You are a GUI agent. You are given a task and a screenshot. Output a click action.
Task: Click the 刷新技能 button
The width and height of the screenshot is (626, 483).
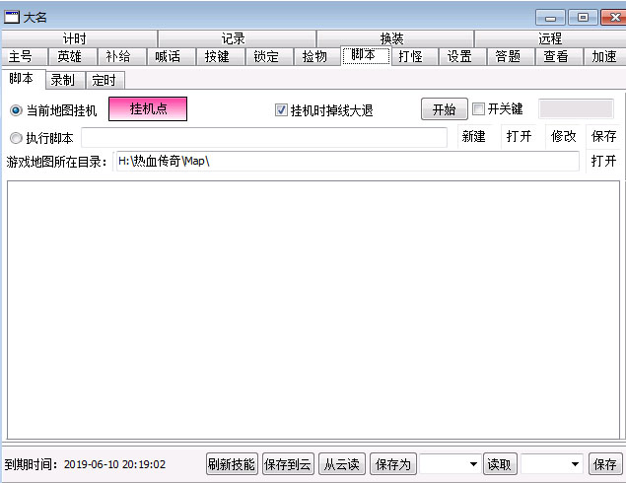point(232,464)
